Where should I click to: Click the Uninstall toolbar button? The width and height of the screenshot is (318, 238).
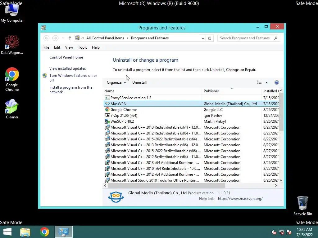point(139,82)
